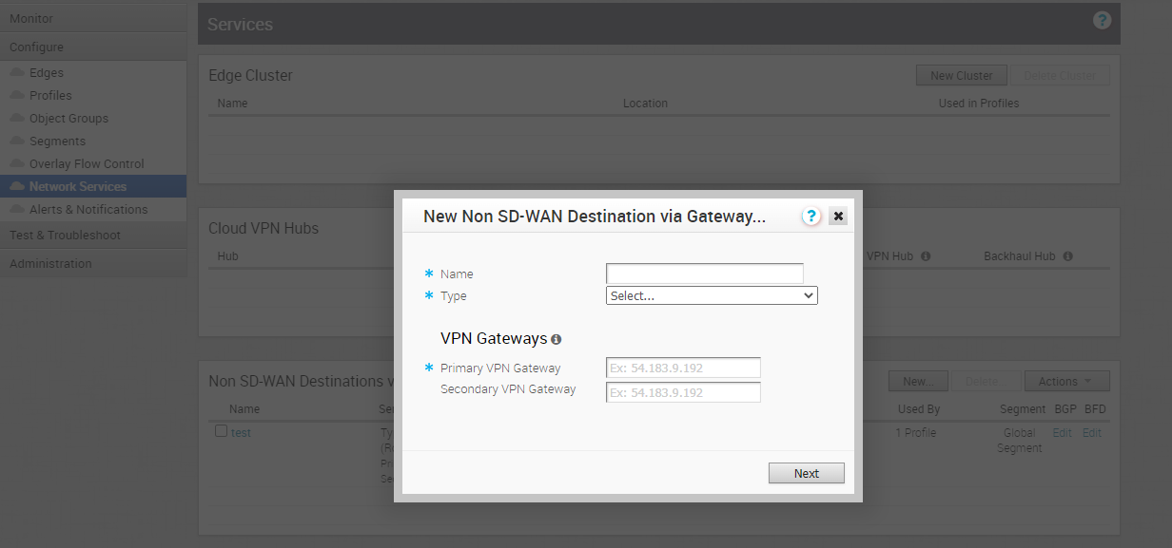Screen dimensions: 1172x548
Task: Click the VPN Gateways info icon
Action: click(557, 339)
